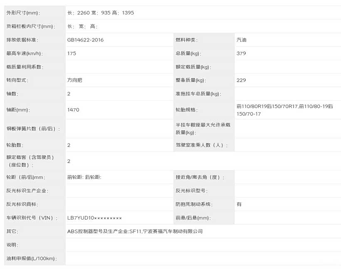Screen dimensions: 341x269
Task: Select the dimensions value 长:2260 宽:935 高:1395
Action: click(101, 13)
